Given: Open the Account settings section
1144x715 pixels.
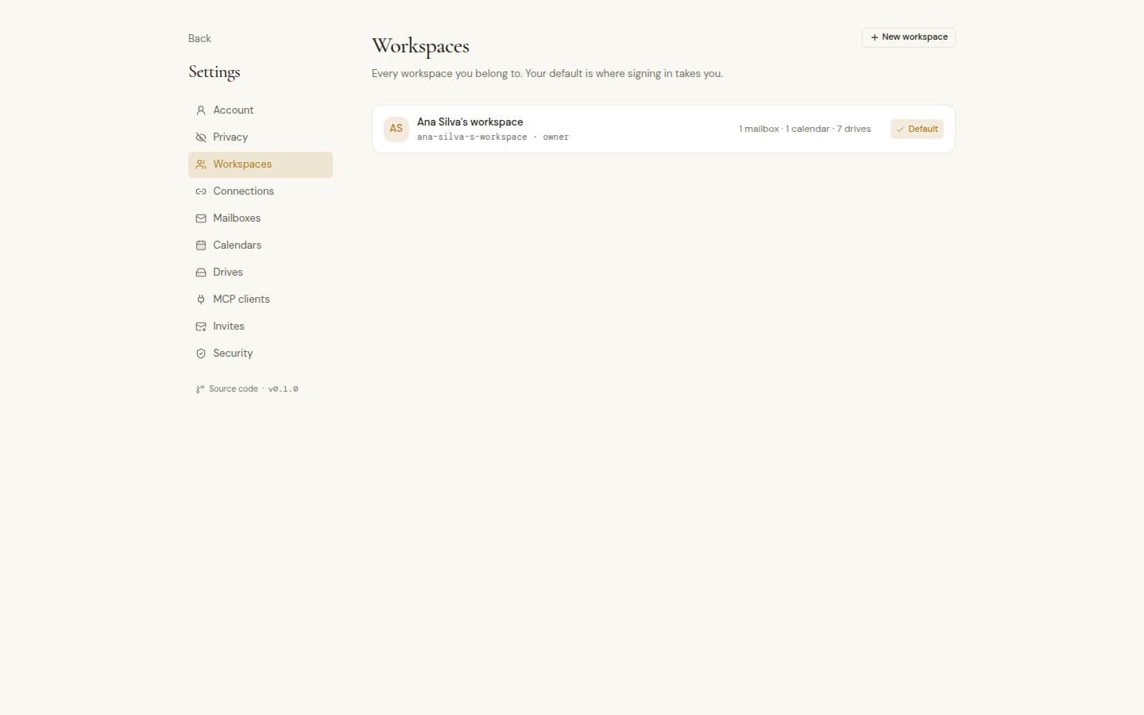Looking at the screenshot, I should 261,110.
